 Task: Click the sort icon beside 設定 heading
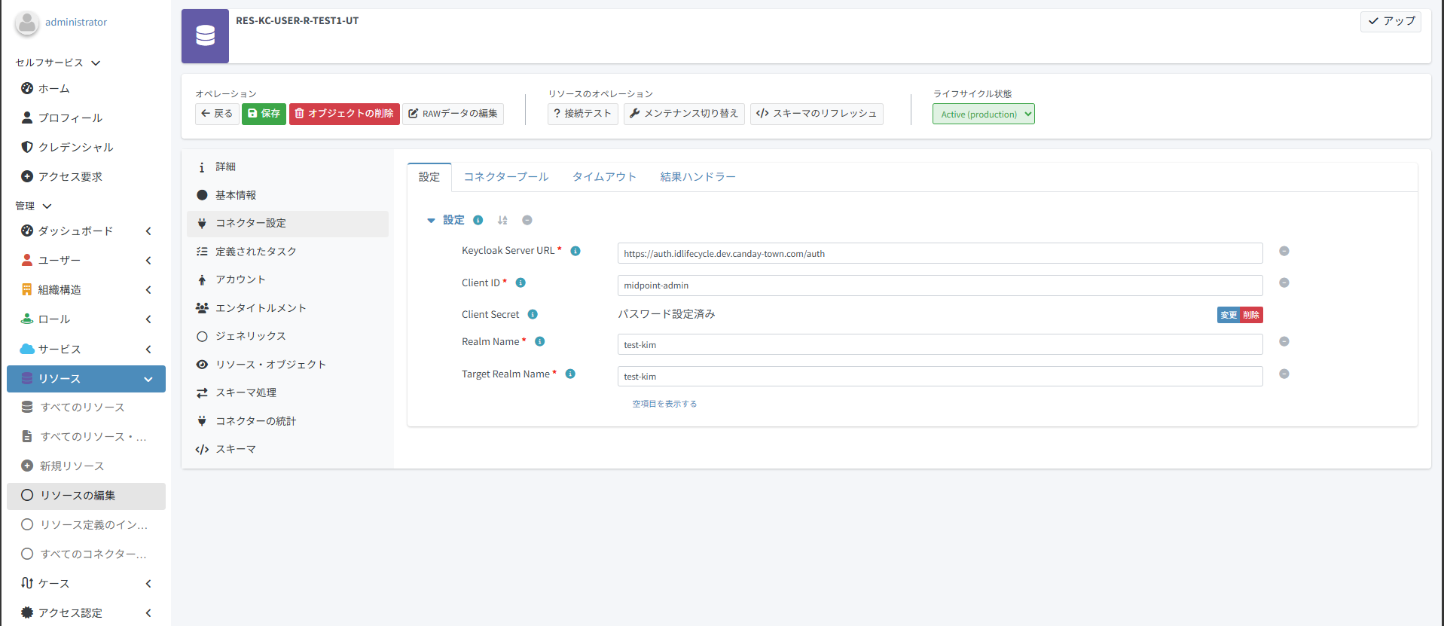pos(502,220)
